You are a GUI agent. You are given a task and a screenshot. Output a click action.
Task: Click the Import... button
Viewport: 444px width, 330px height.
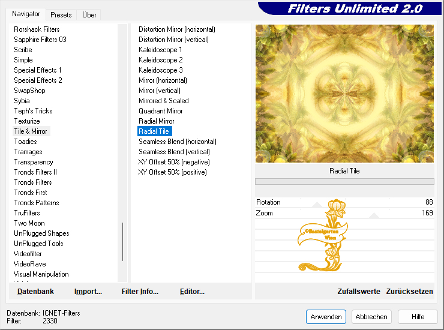[88, 292]
